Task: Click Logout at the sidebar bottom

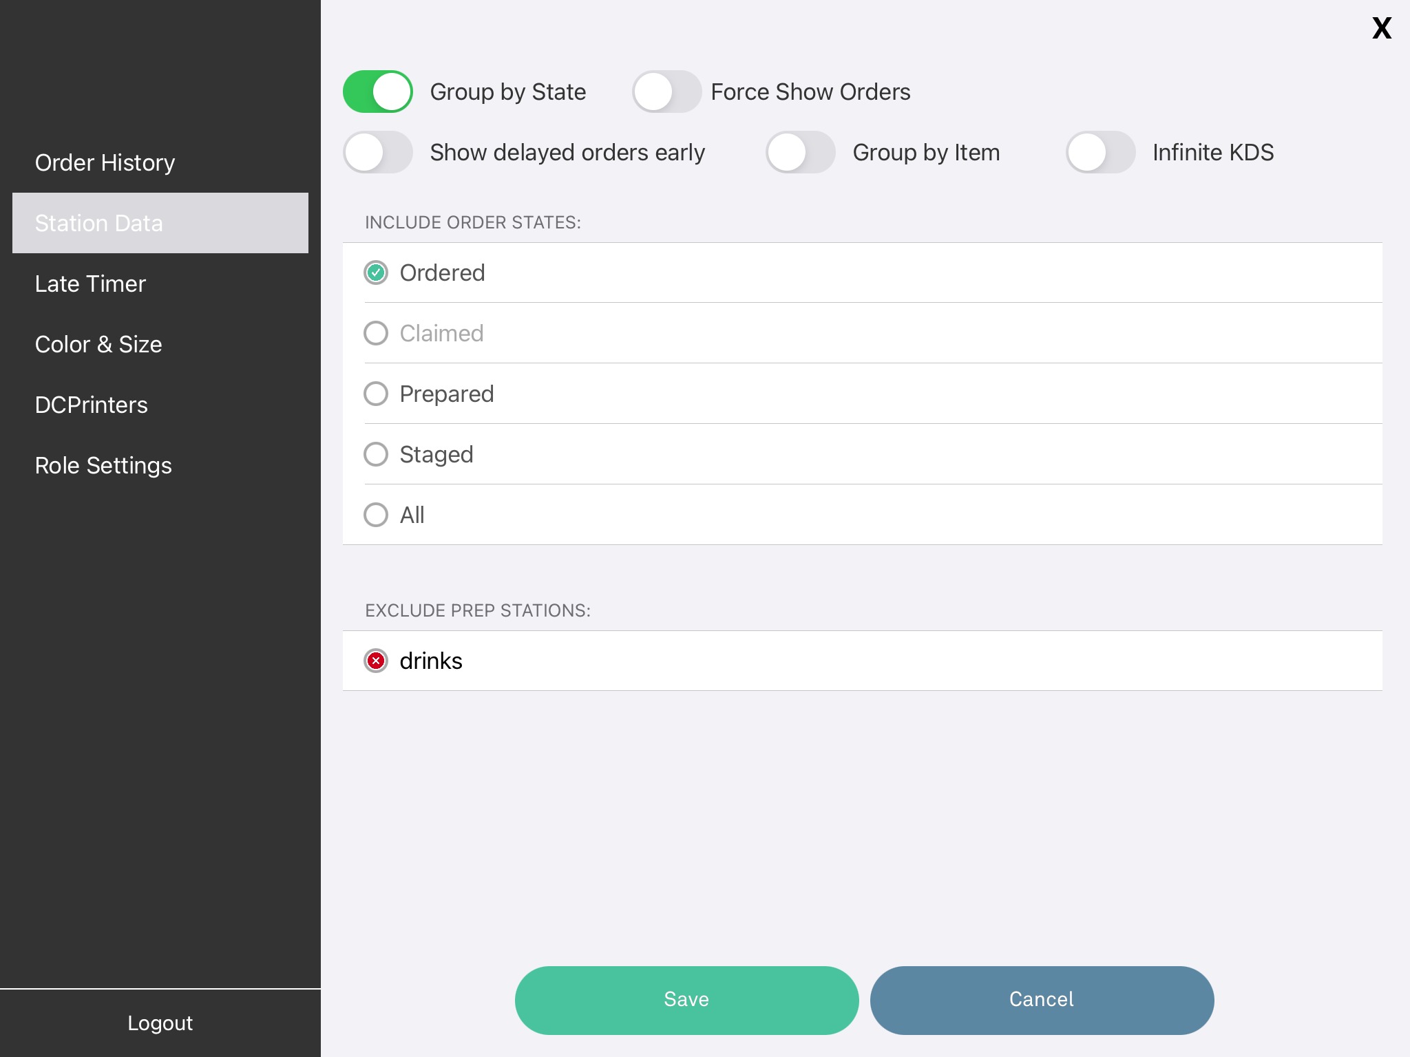Action: coord(160,1023)
